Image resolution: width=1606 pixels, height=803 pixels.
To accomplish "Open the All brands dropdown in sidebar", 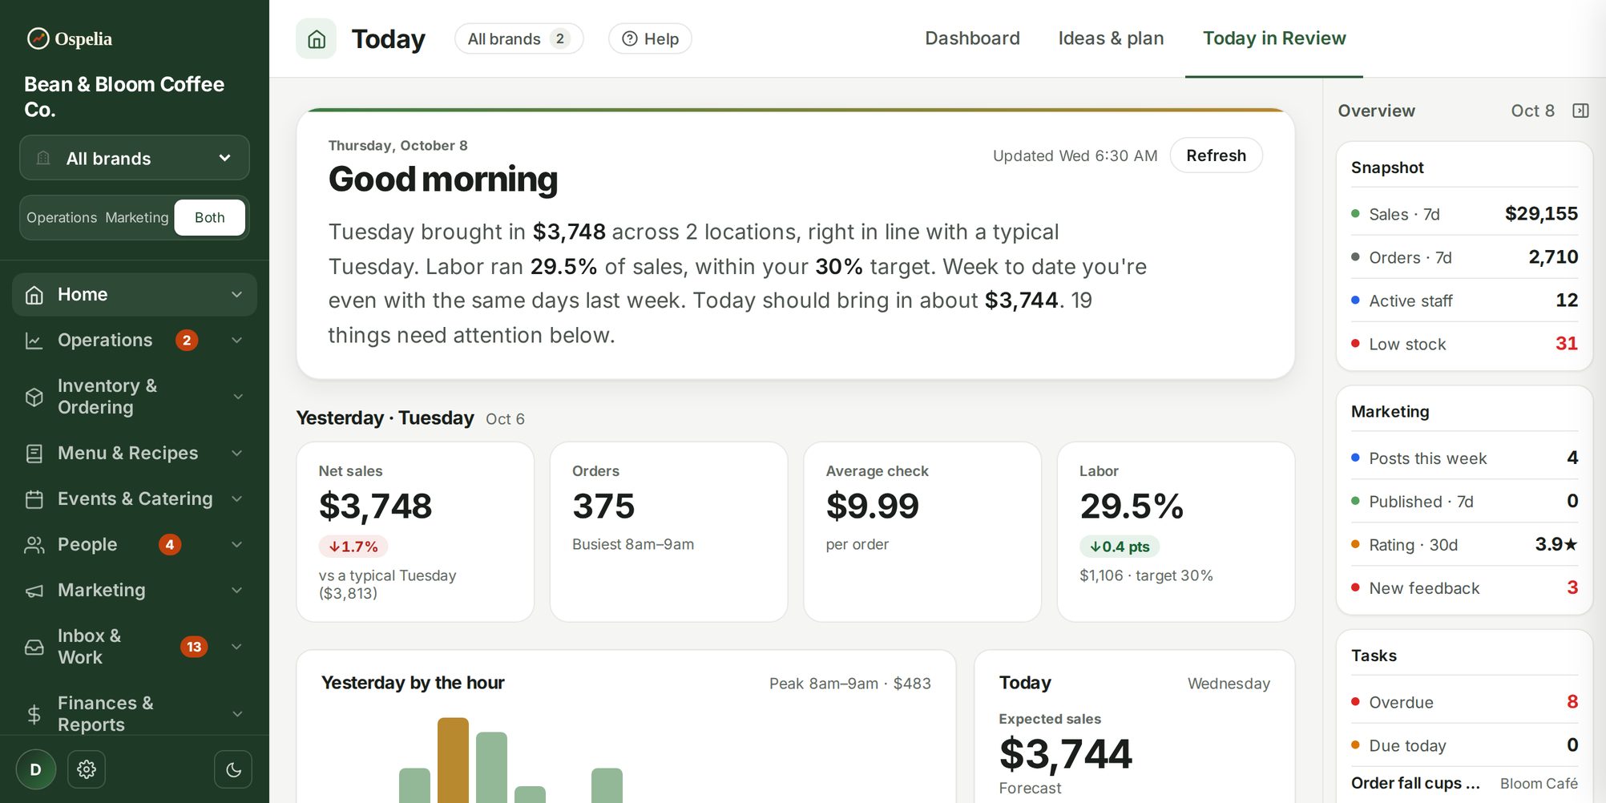I will click(135, 158).
